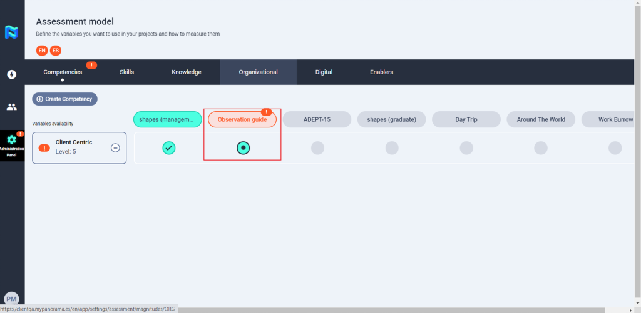Screen dimensions: 641x313
Task: Open the people icon in sidebar
Action: [x=11, y=107]
